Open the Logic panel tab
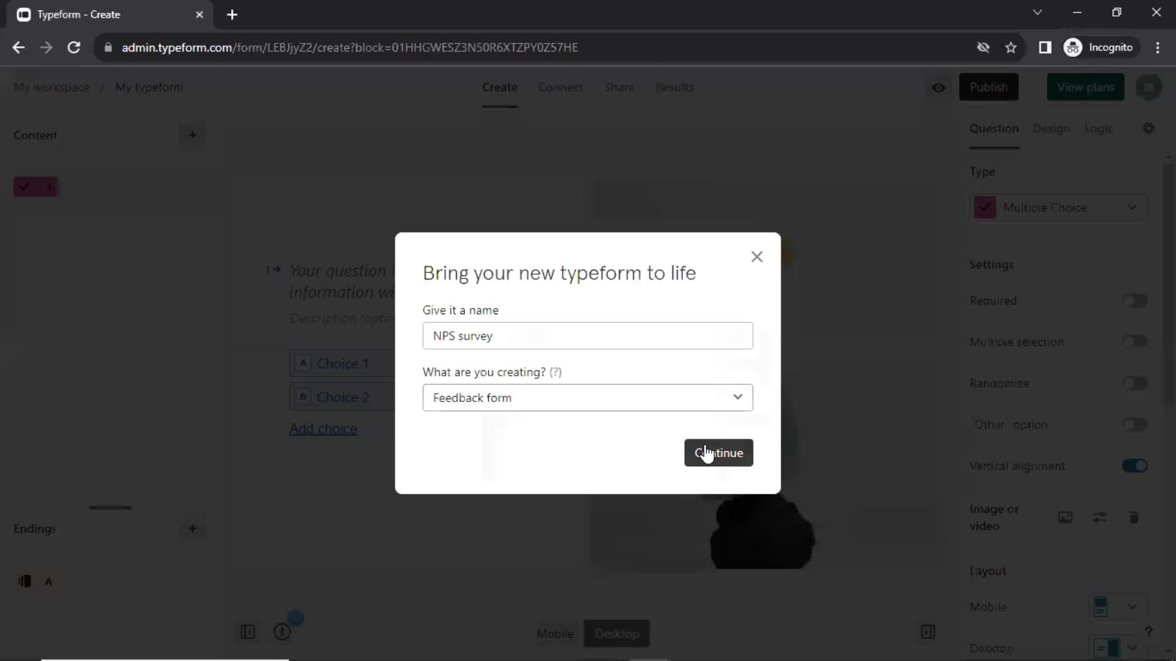Image resolution: width=1176 pixels, height=661 pixels. (x=1098, y=129)
